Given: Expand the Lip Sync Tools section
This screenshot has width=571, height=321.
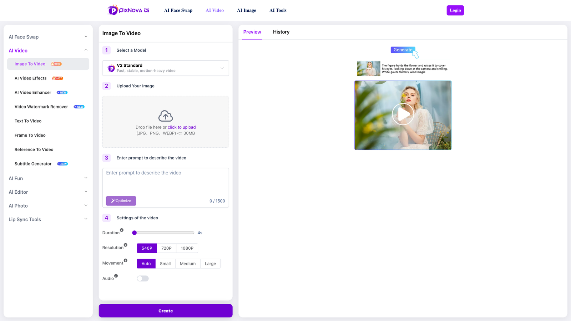Looking at the screenshot, I should 48,219.
